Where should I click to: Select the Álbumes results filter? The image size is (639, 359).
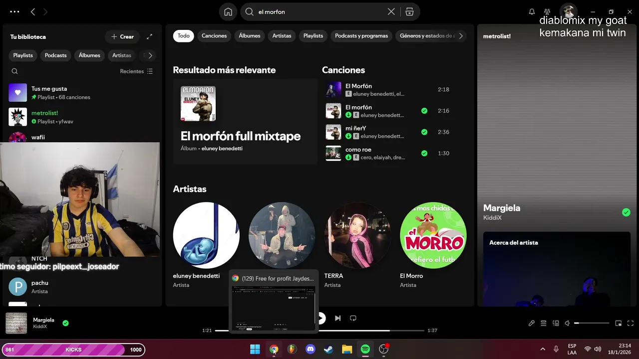coord(250,36)
